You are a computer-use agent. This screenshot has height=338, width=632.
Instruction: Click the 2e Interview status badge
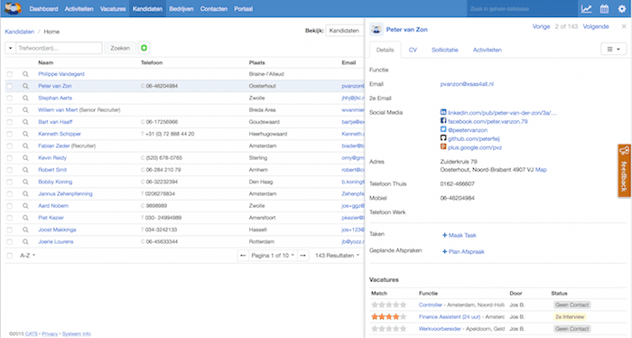(570, 316)
